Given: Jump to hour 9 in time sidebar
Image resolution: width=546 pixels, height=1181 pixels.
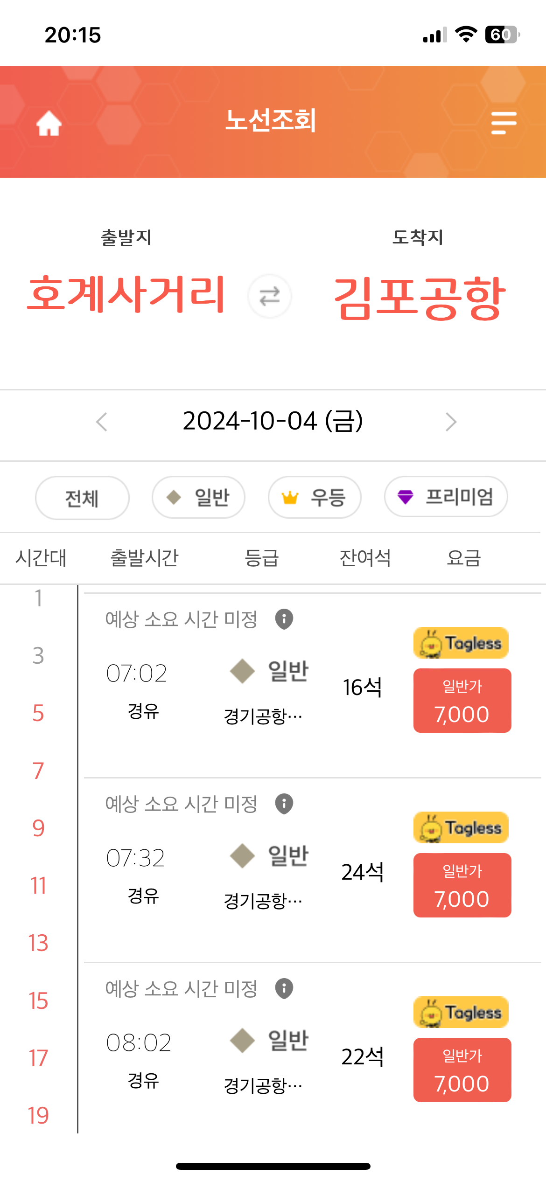Looking at the screenshot, I should [38, 828].
